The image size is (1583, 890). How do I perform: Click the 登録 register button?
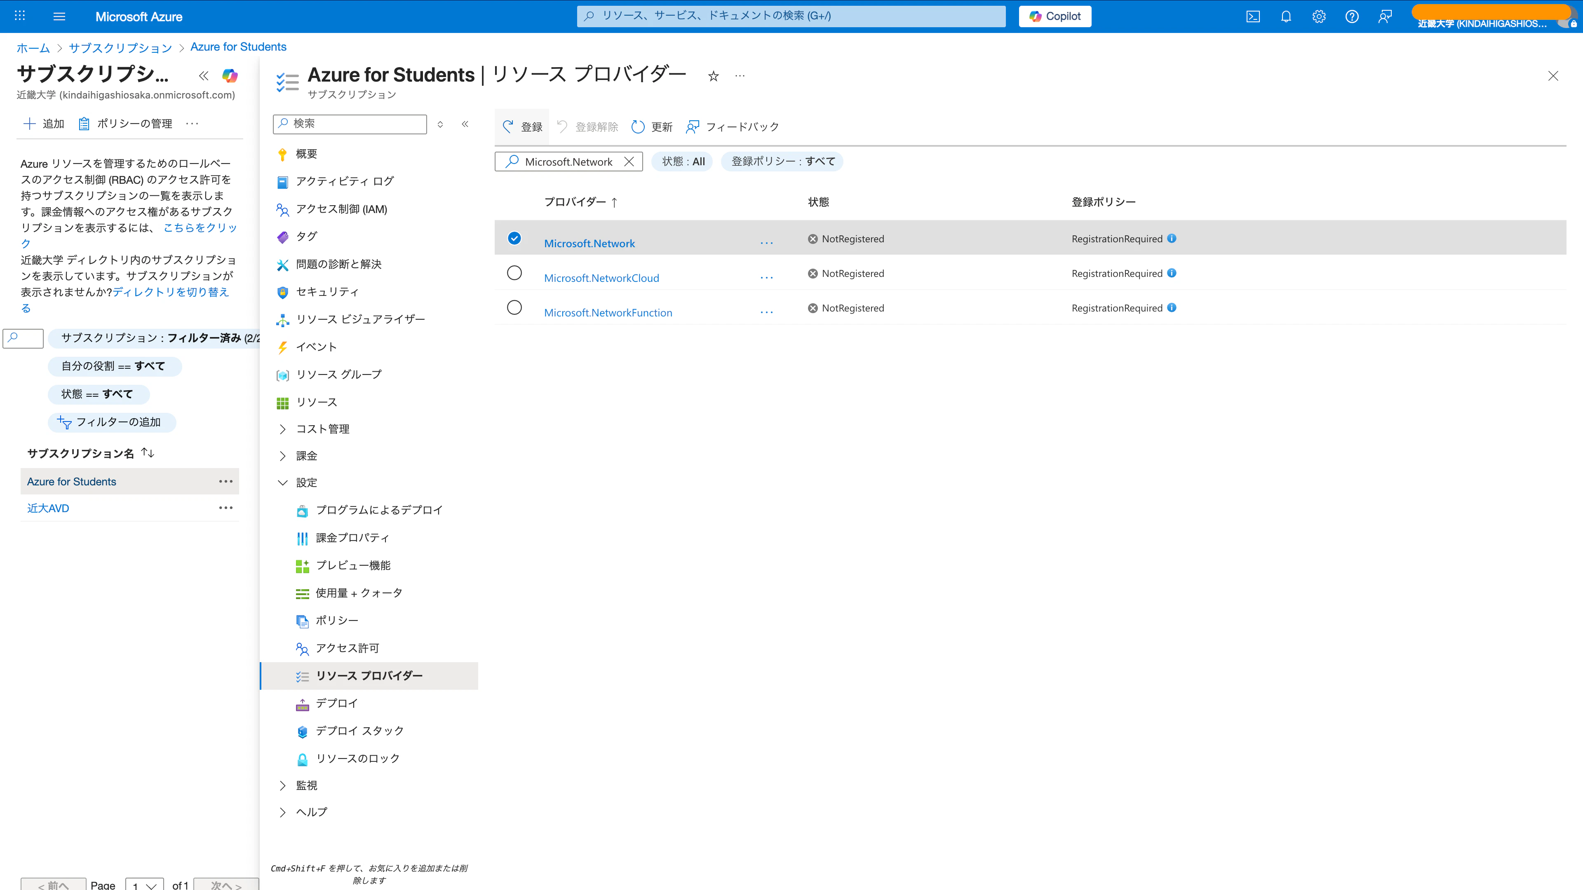[522, 127]
